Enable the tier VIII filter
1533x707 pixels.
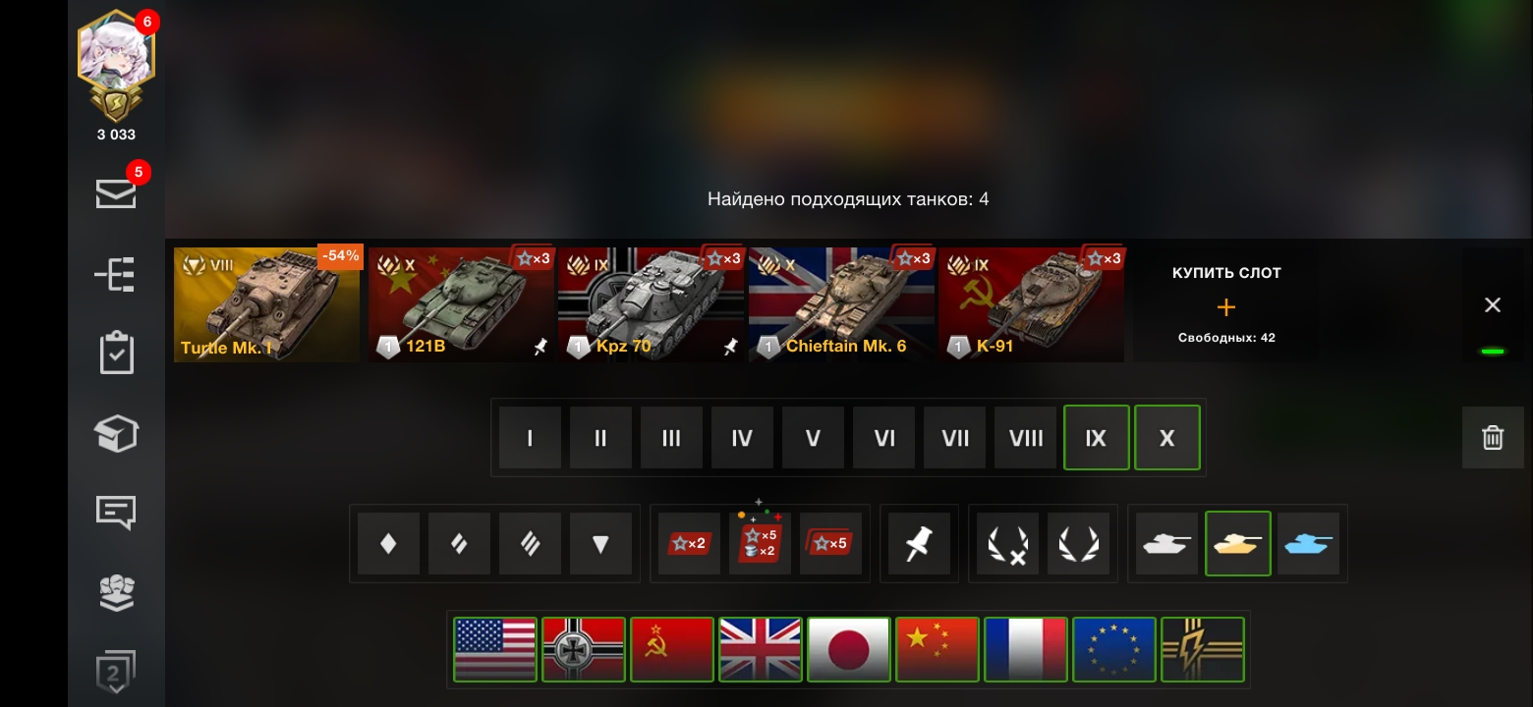click(1025, 438)
